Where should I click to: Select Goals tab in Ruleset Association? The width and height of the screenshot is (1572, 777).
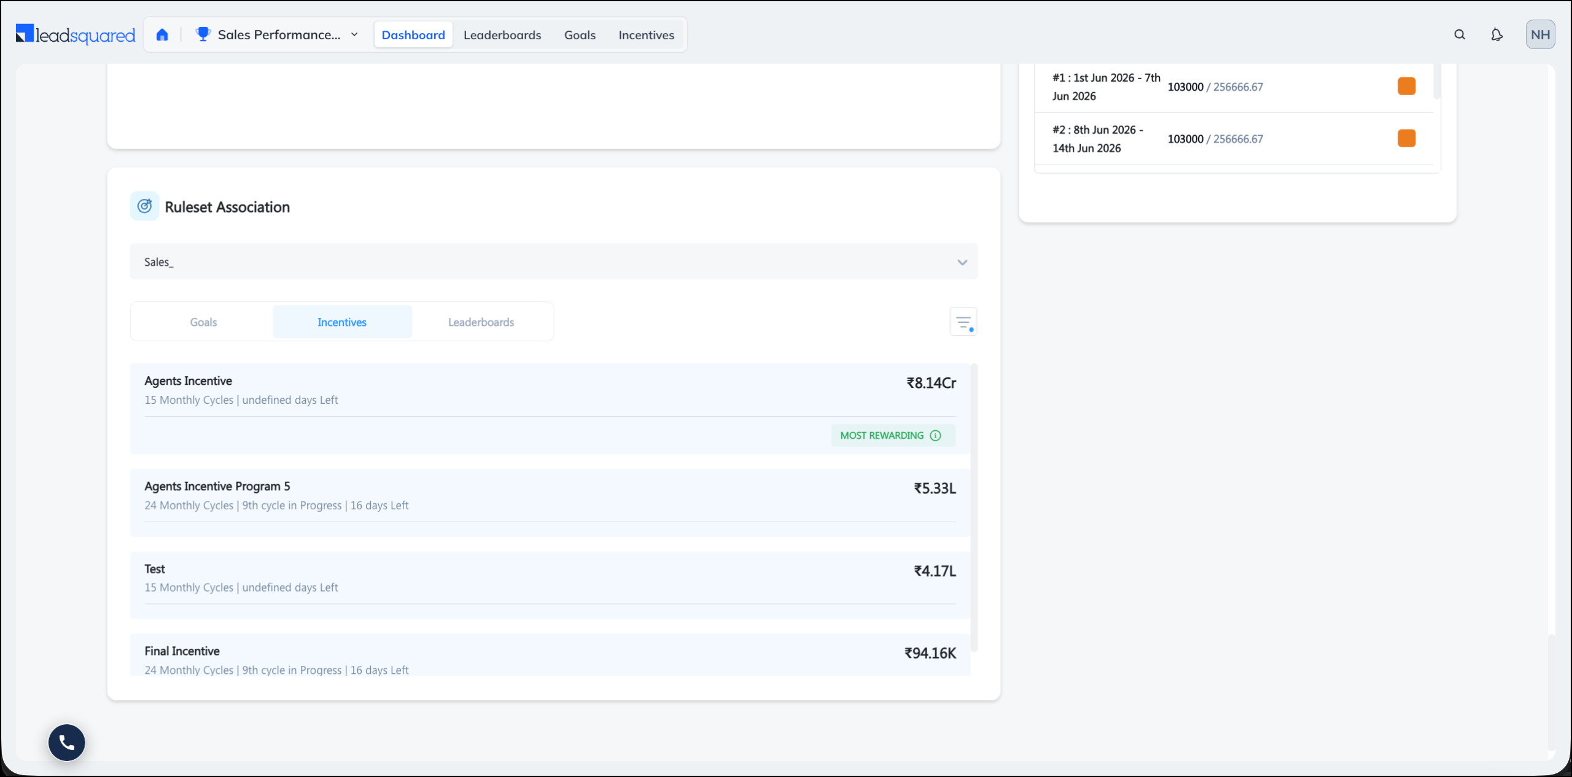click(x=203, y=322)
